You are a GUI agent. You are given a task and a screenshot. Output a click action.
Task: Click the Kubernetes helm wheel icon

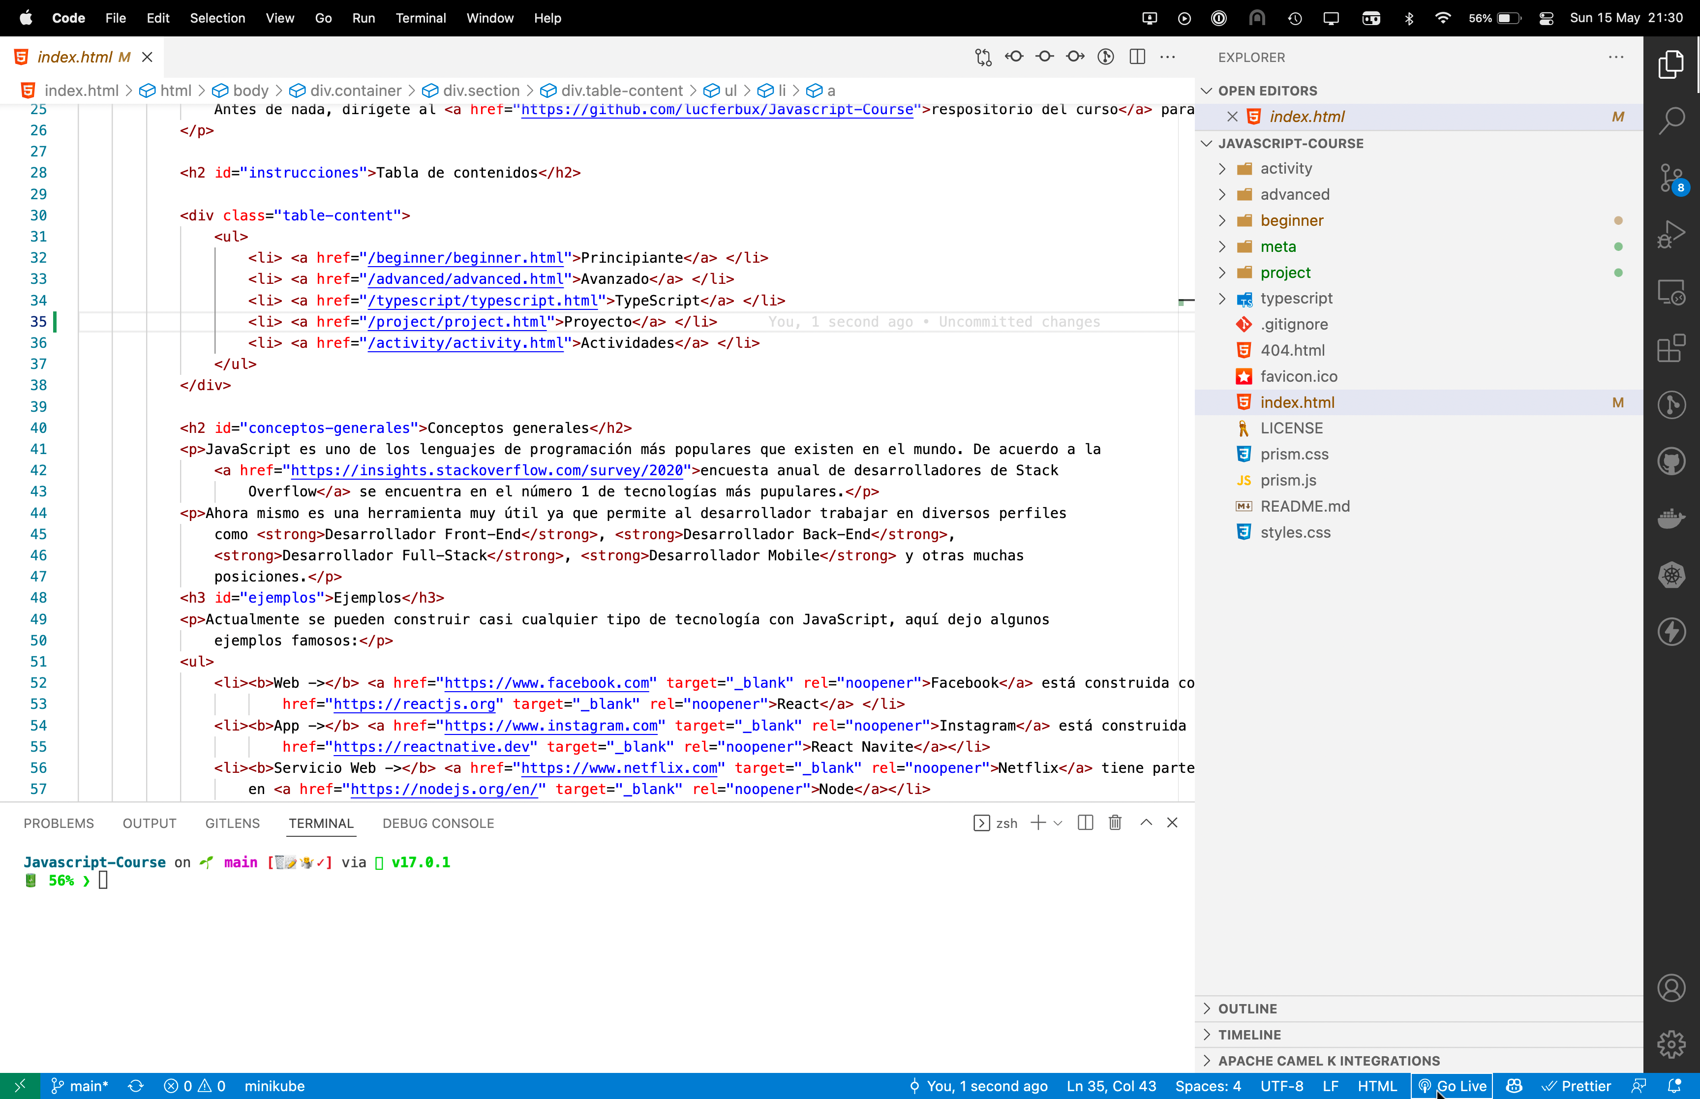[1671, 575]
